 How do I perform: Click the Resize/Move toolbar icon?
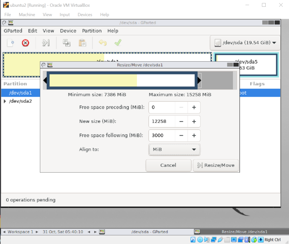(x=46, y=43)
